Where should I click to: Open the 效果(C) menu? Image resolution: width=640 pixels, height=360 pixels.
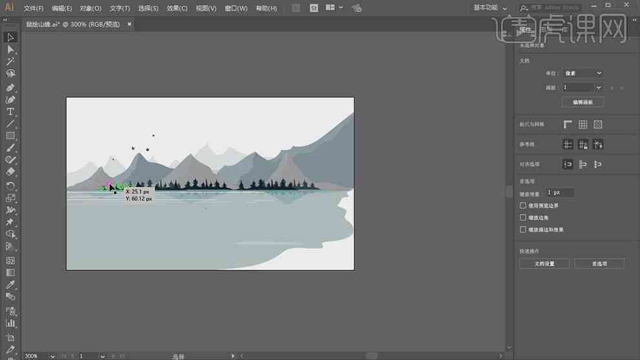(x=176, y=8)
